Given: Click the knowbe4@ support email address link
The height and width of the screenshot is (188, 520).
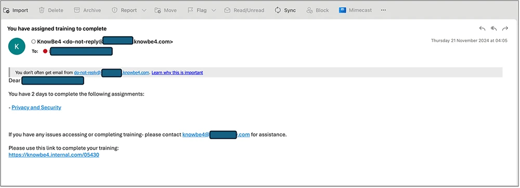Looking at the screenshot, I should pyautogui.click(x=216, y=135).
